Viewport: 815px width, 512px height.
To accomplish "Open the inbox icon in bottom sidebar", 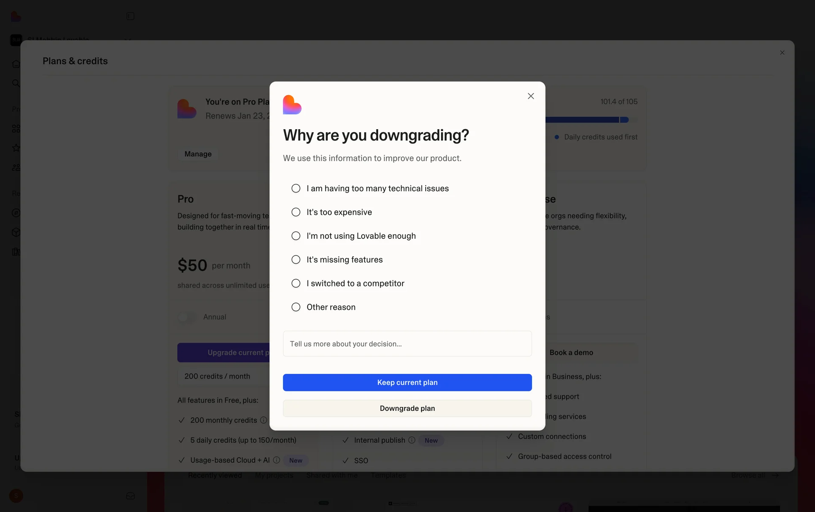I will point(130,496).
